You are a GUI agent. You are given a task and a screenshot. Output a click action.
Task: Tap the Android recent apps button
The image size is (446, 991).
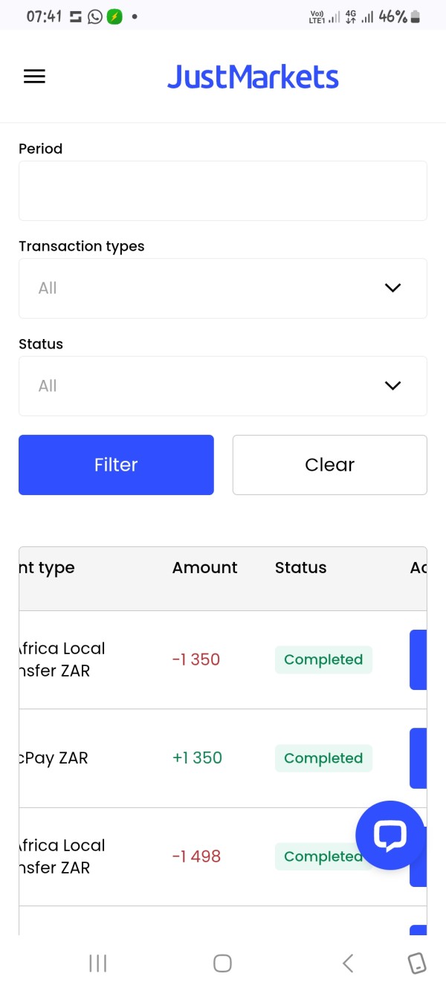click(97, 963)
